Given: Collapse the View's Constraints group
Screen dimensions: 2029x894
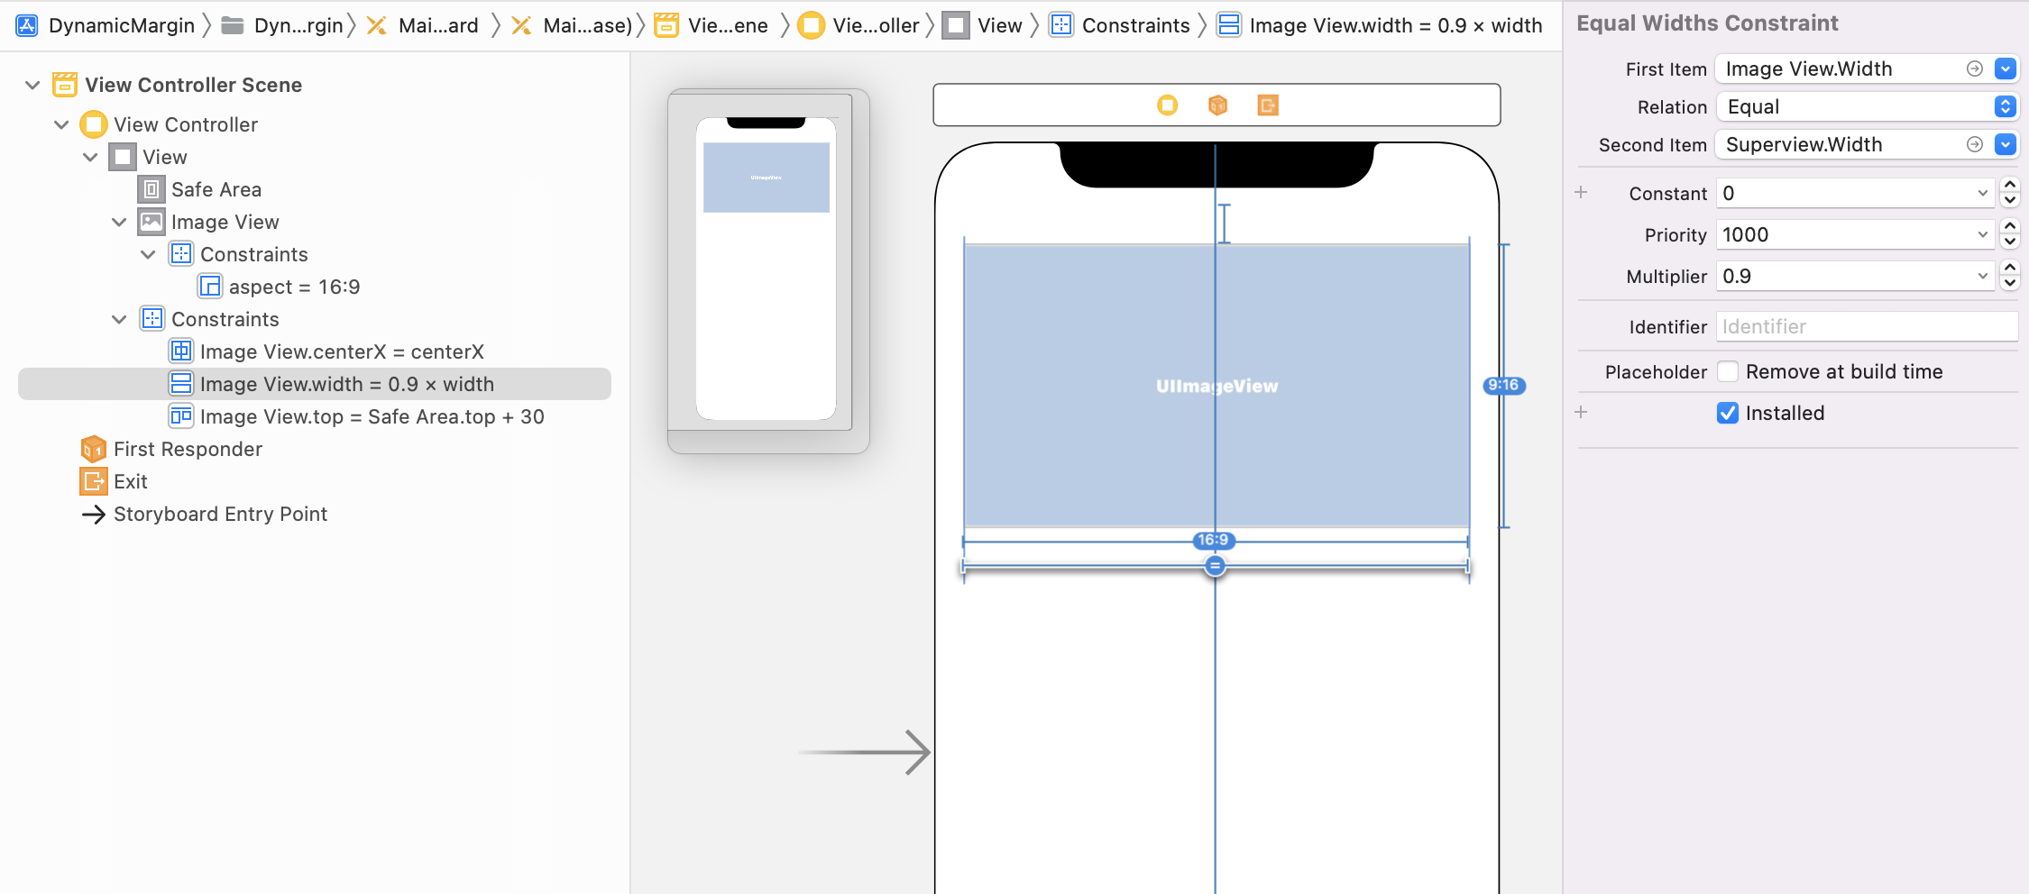Looking at the screenshot, I should tap(119, 319).
